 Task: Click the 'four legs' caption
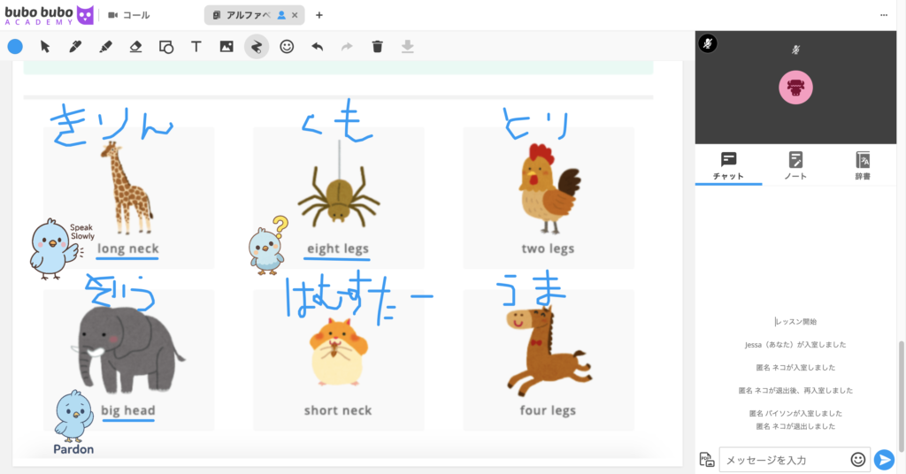point(548,410)
